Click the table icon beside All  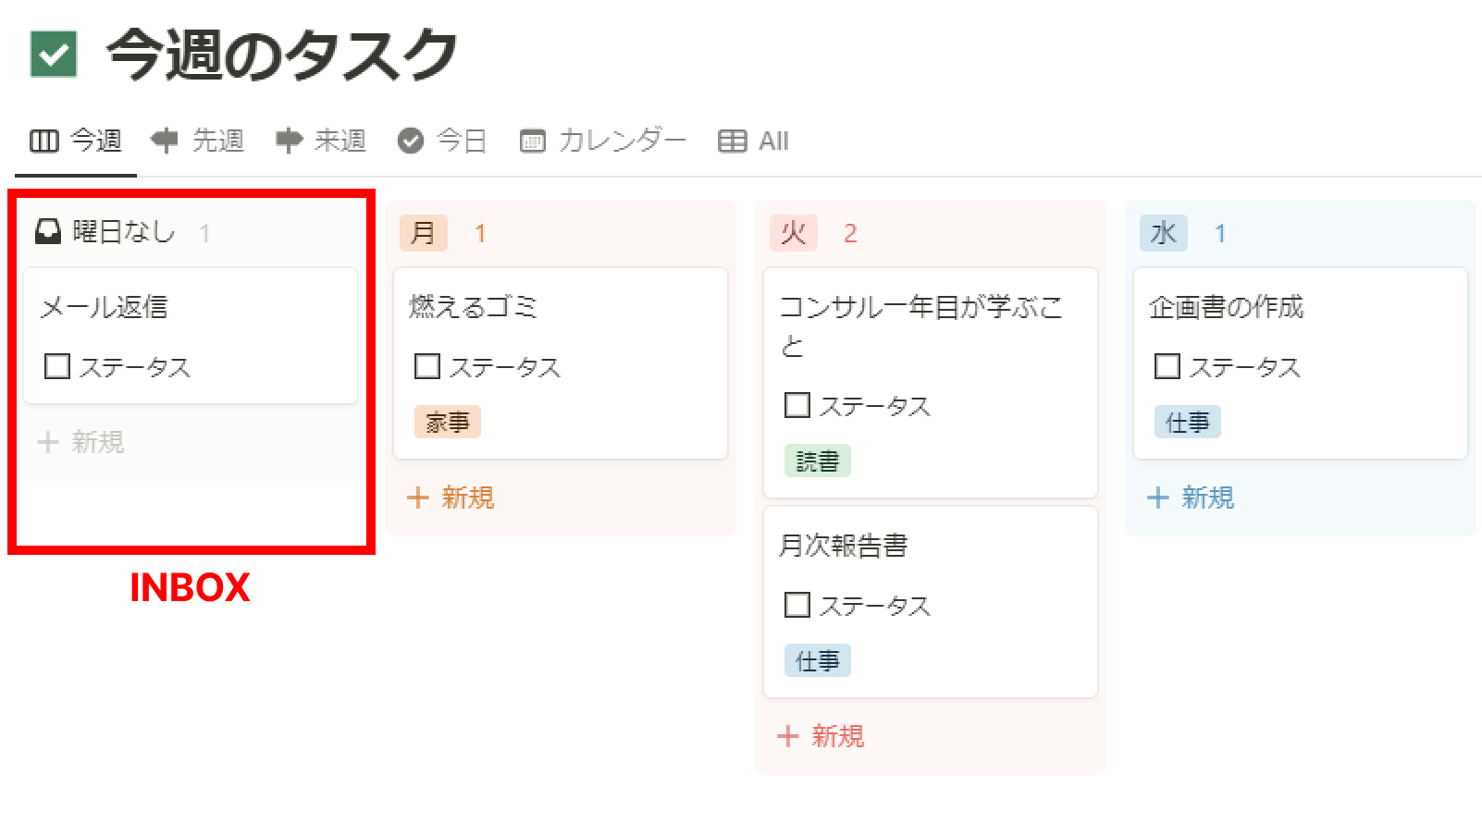click(x=732, y=141)
